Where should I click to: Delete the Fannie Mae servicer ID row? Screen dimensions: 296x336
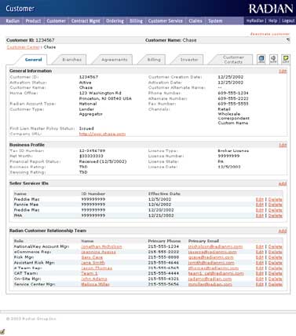[276, 205]
